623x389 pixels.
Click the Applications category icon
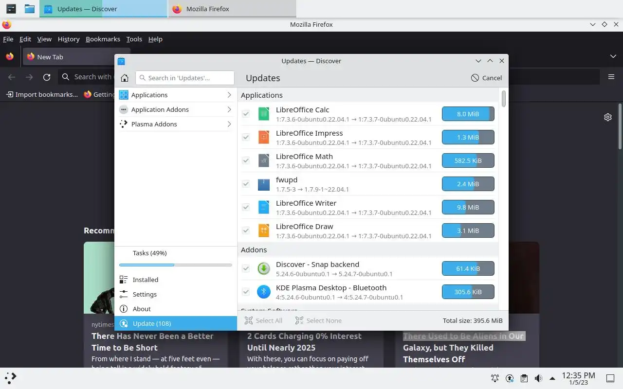pyautogui.click(x=124, y=95)
